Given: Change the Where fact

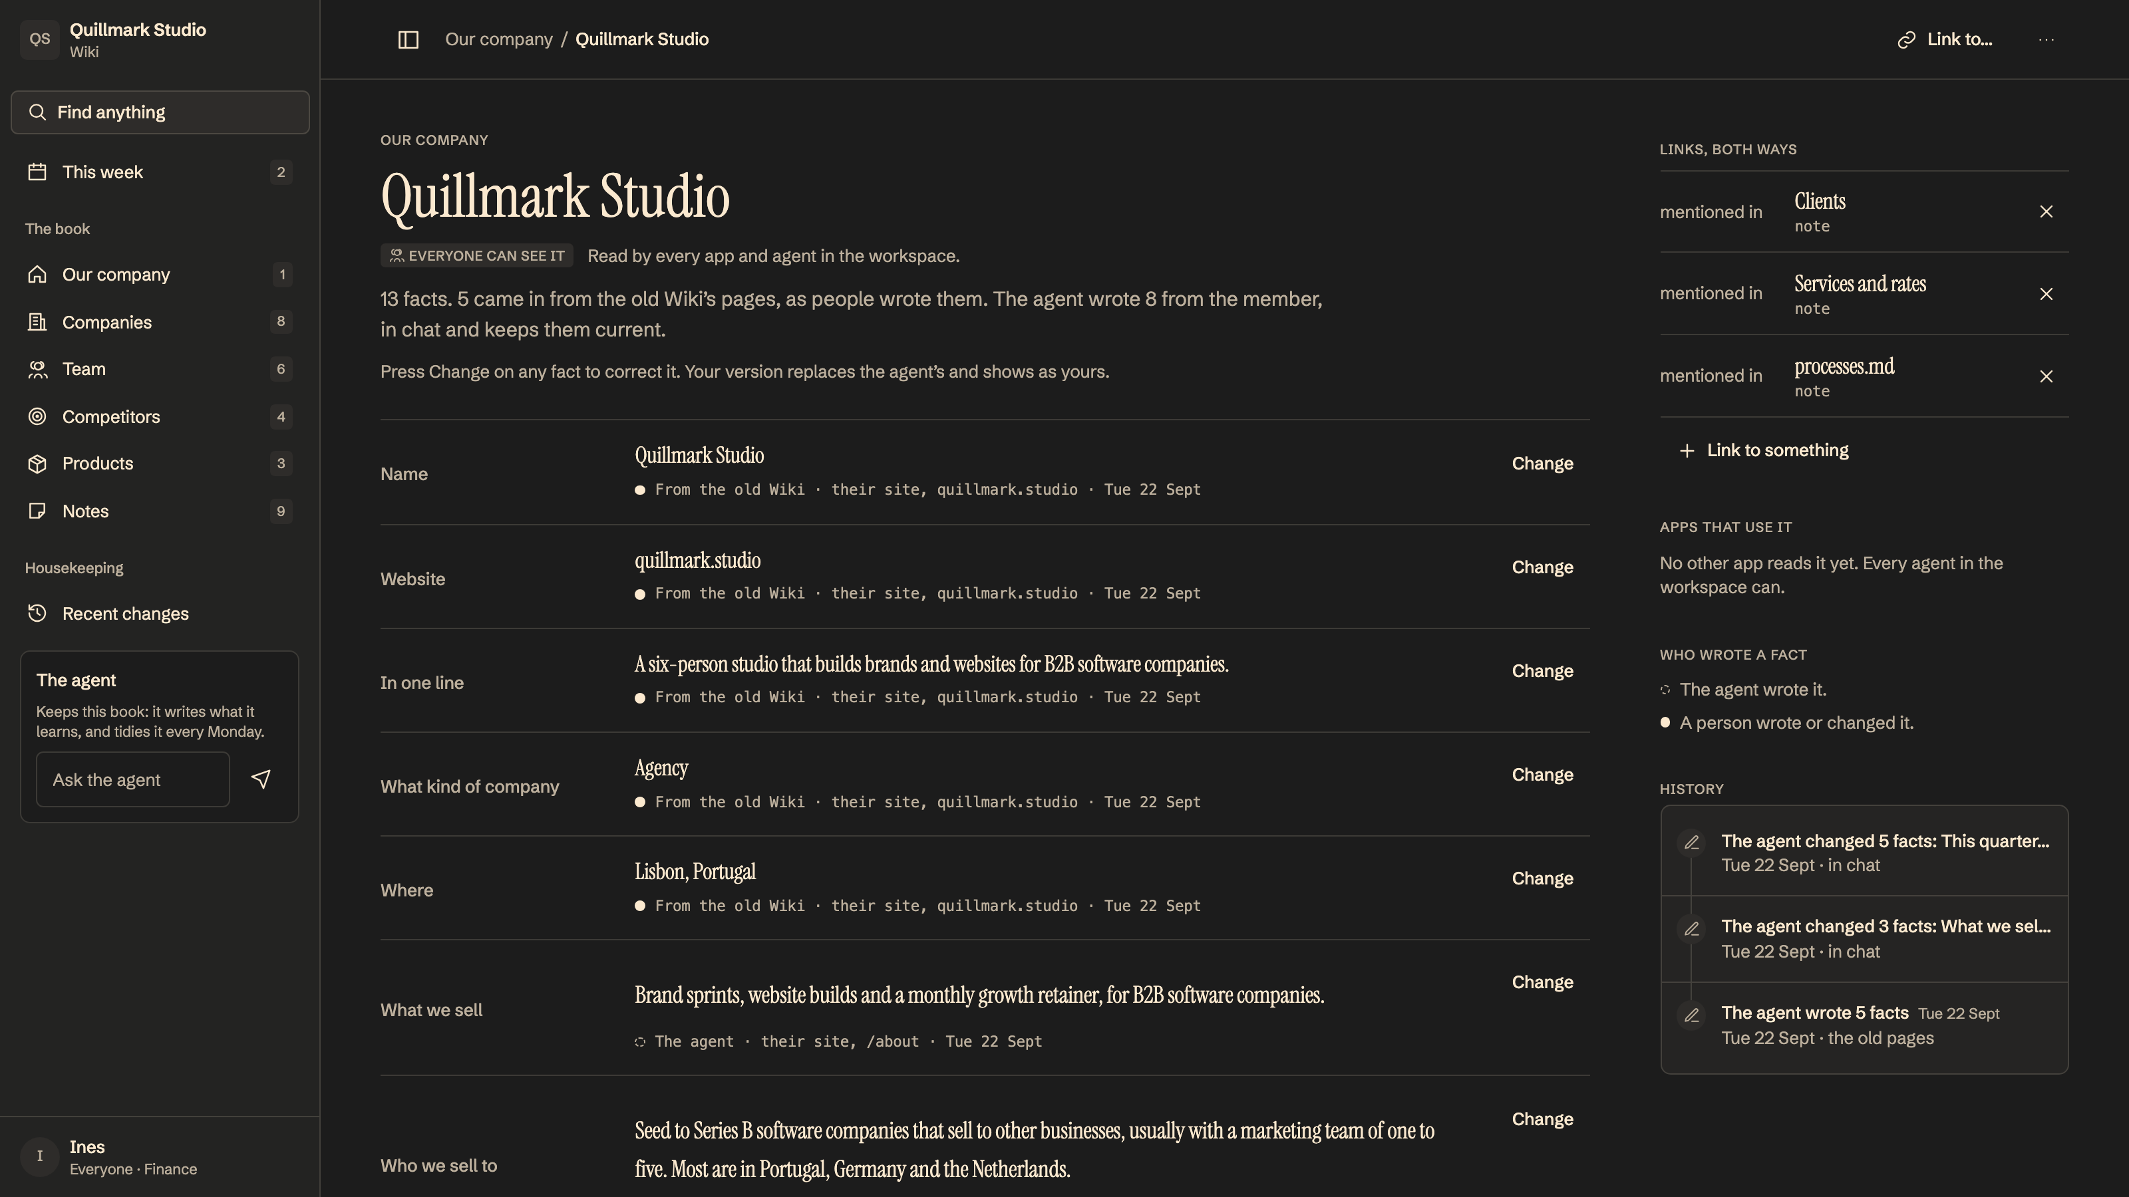Looking at the screenshot, I should pyautogui.click(x=1542, y=878).
